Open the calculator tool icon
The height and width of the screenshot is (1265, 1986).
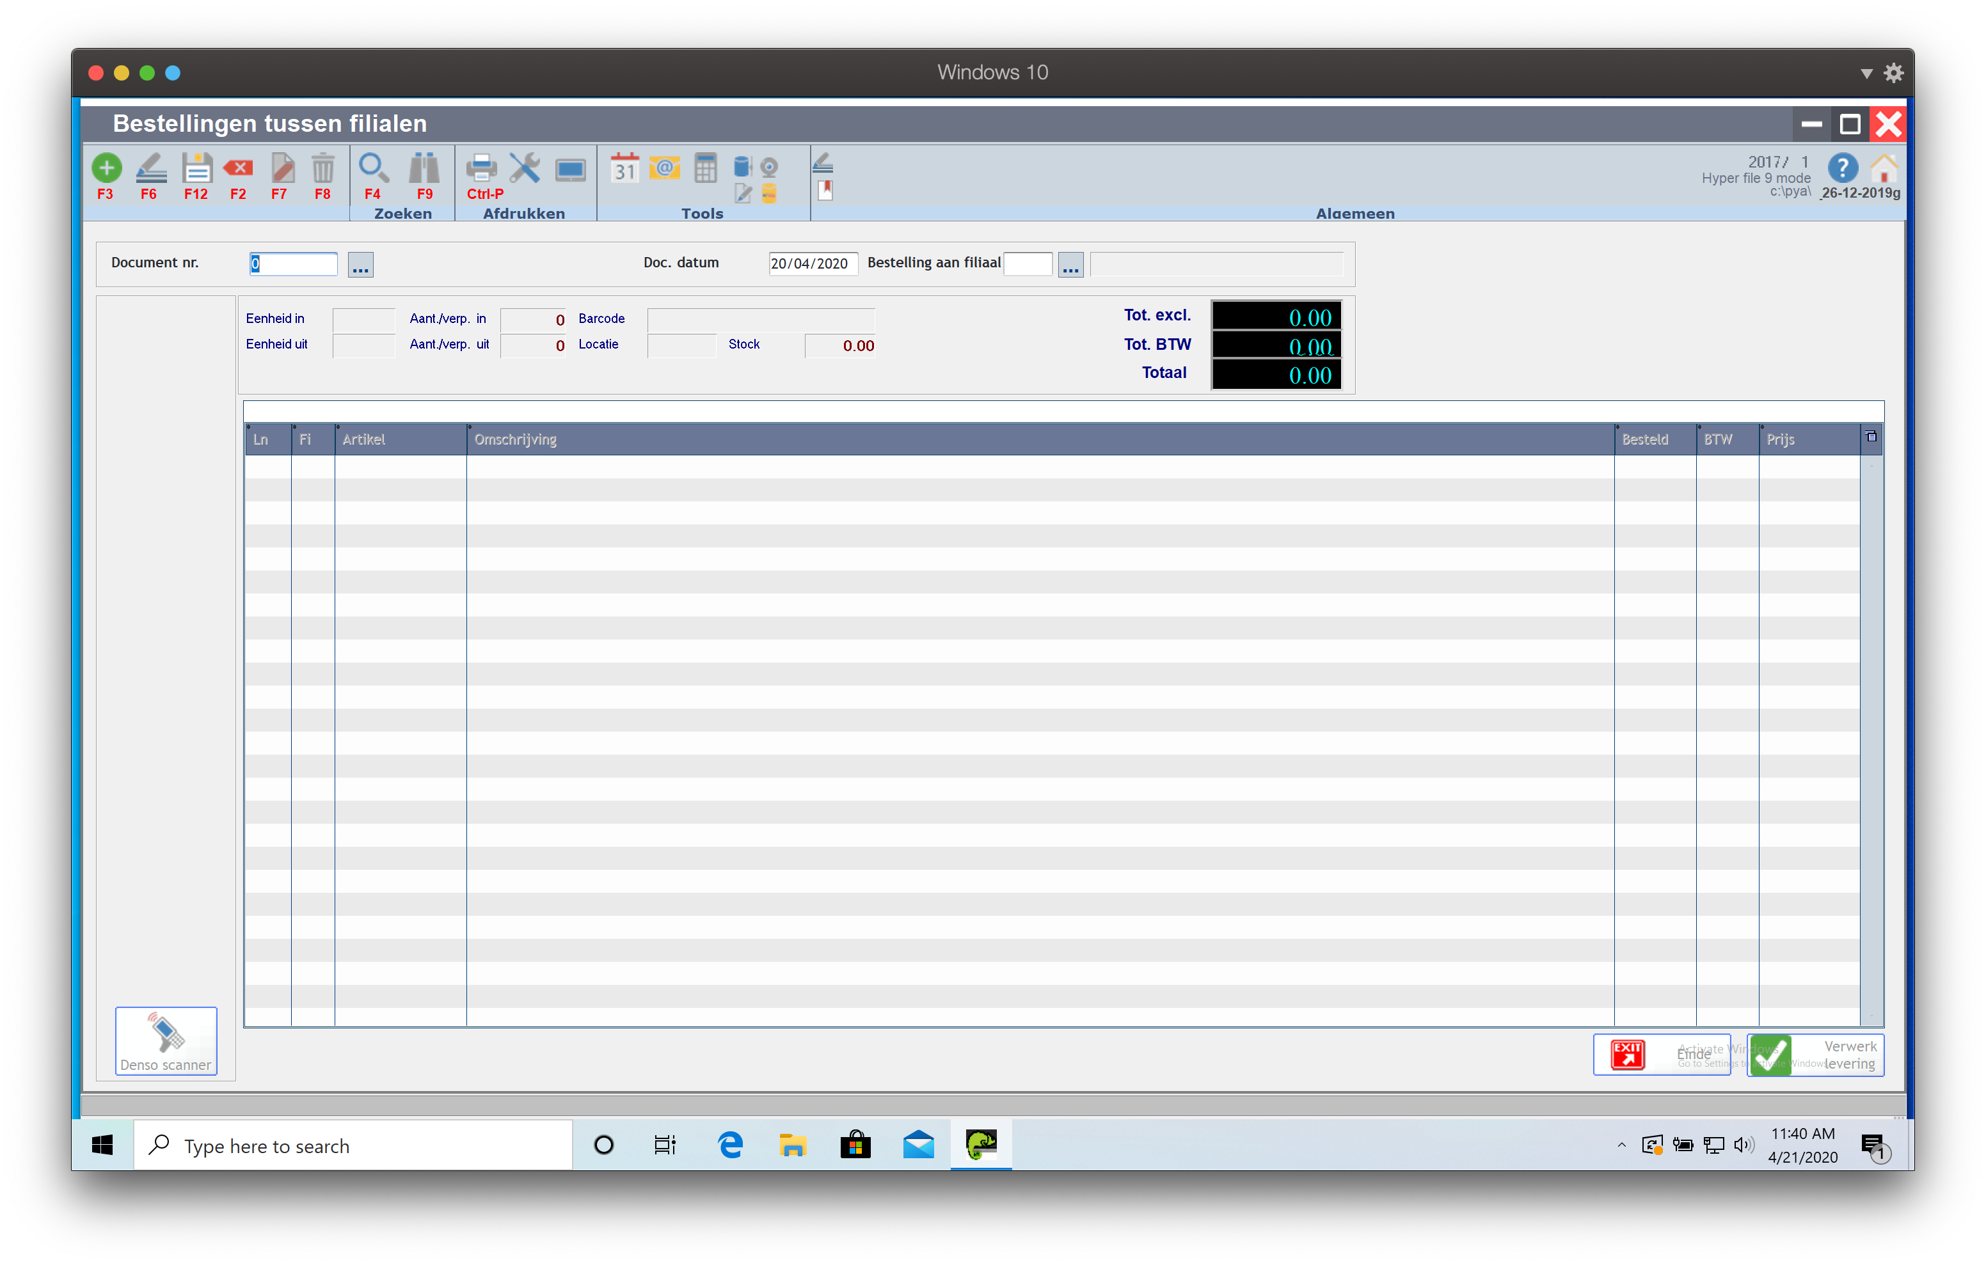pyautogui.click(x=705, y=168)
